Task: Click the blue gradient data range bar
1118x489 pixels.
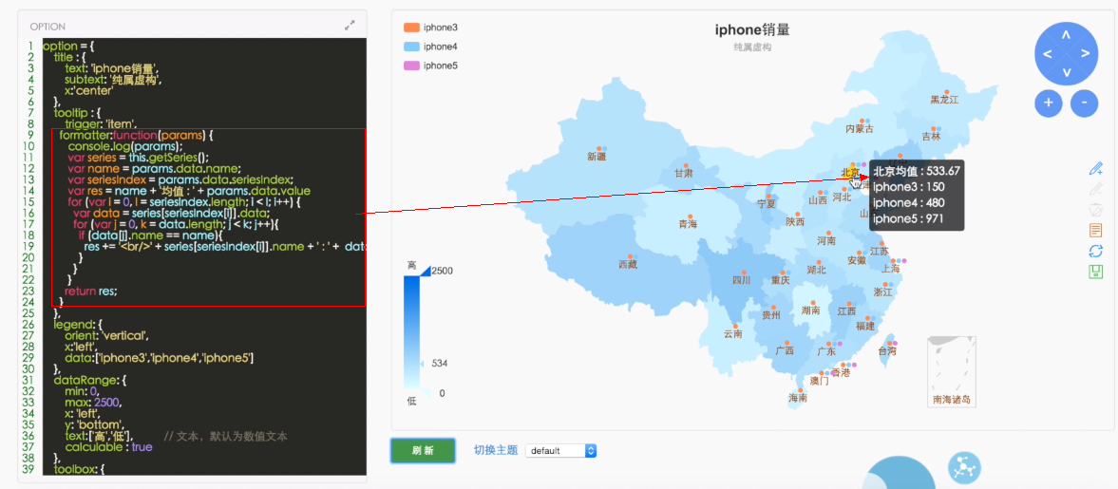Action: click(410, 331)
